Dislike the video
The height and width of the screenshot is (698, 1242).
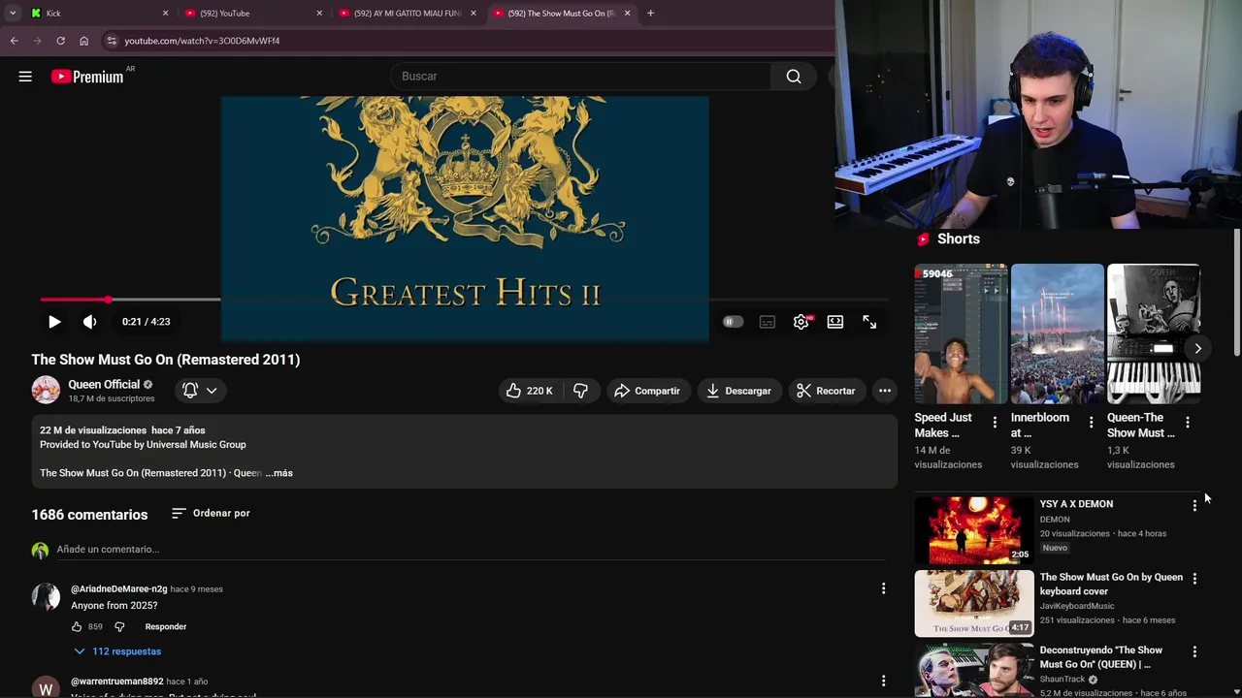pos(580,391)
